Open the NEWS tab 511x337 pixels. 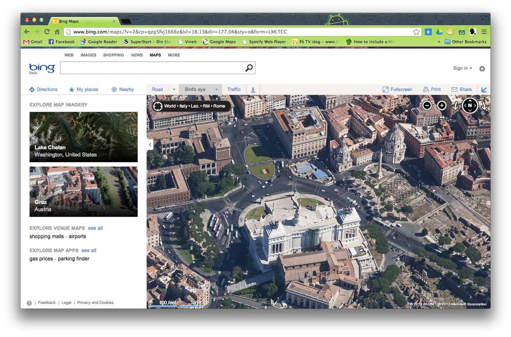click(137, 55)
